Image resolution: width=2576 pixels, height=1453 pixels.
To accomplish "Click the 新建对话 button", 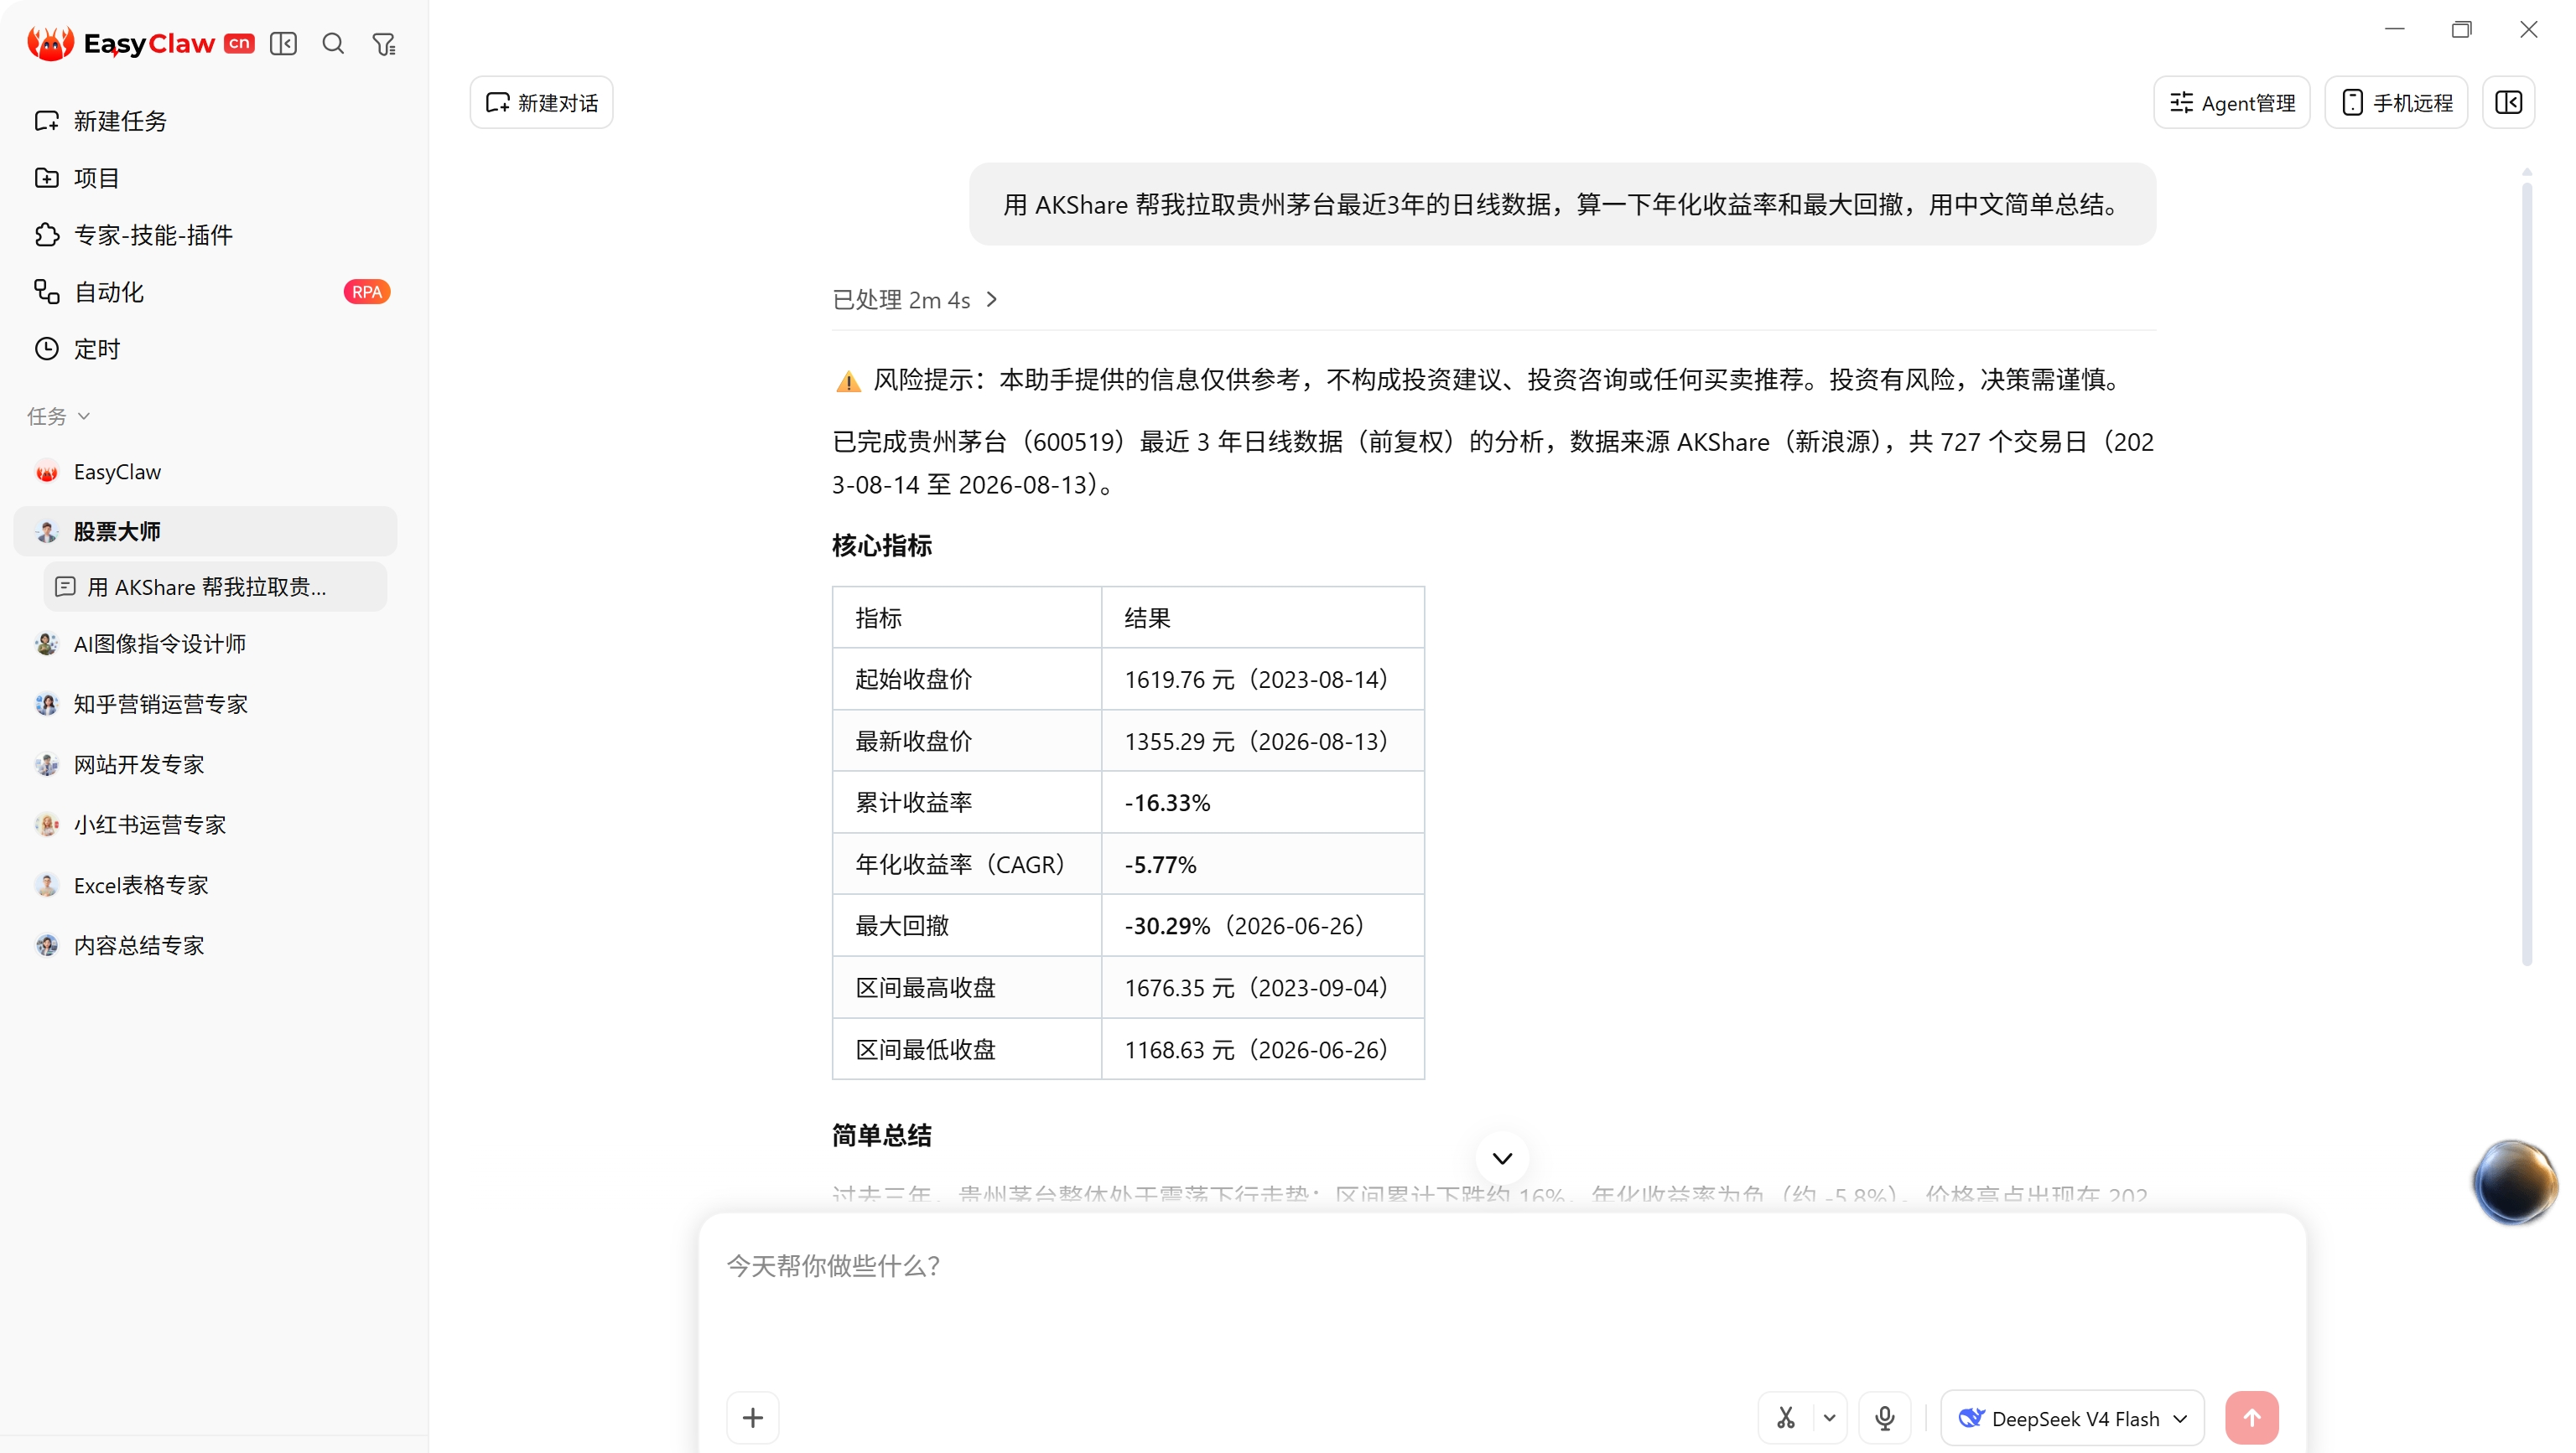I will click(x=541, y=103).
